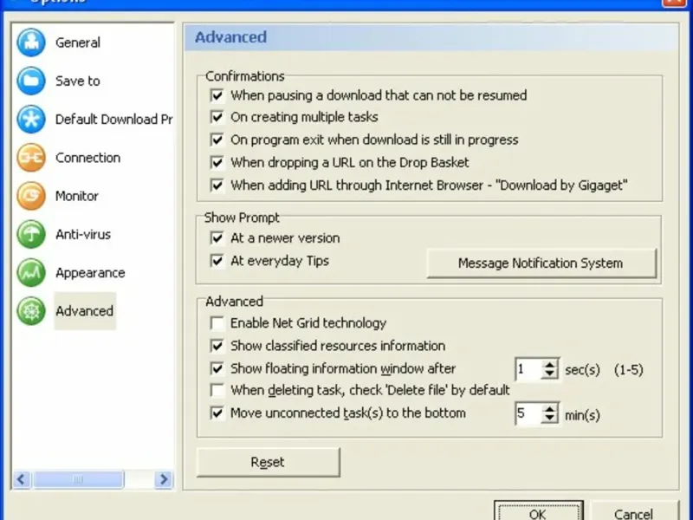Click Cancel to discard changes
The height and width of the screenshot is (520, 693).
(634, 512)
